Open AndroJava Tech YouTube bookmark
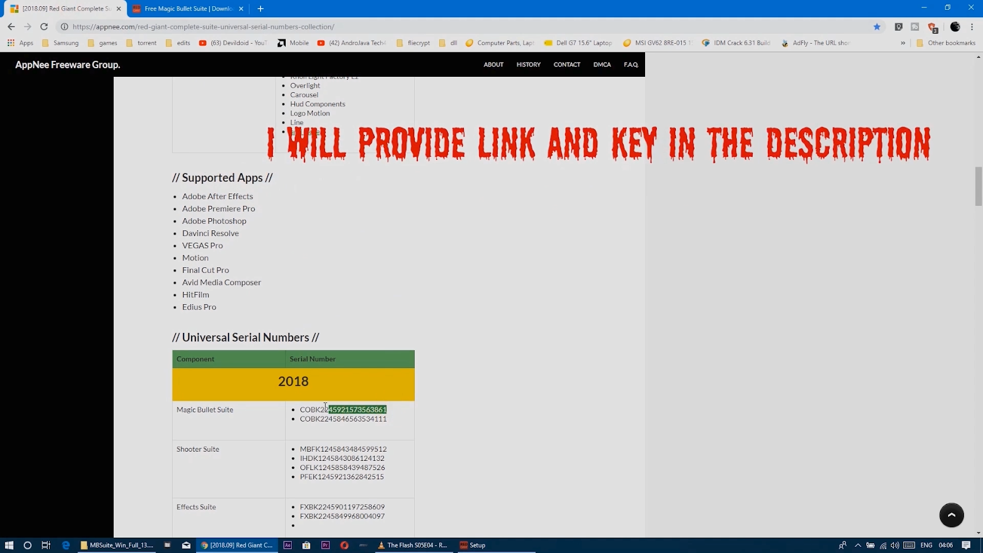This screenshot has height=553, width=983. [351, 43]
